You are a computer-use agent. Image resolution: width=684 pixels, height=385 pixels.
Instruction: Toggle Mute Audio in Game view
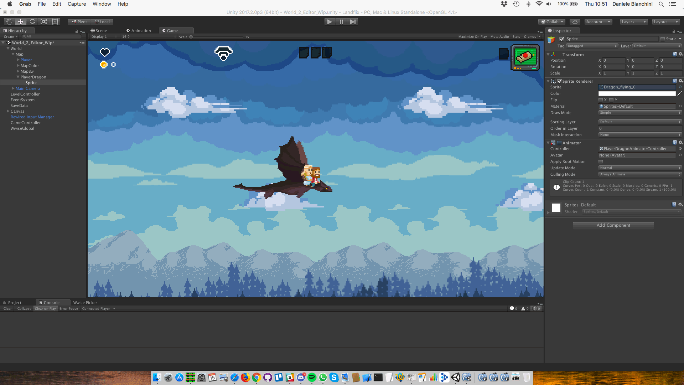click(x=499, y=37)
